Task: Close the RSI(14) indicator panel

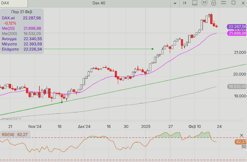Action: 242,135
